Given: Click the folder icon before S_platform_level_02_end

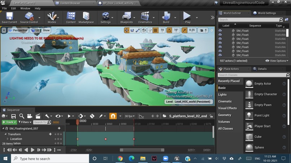Looking at the screenshot, I should pyautogui.click(x=164, y=116).
